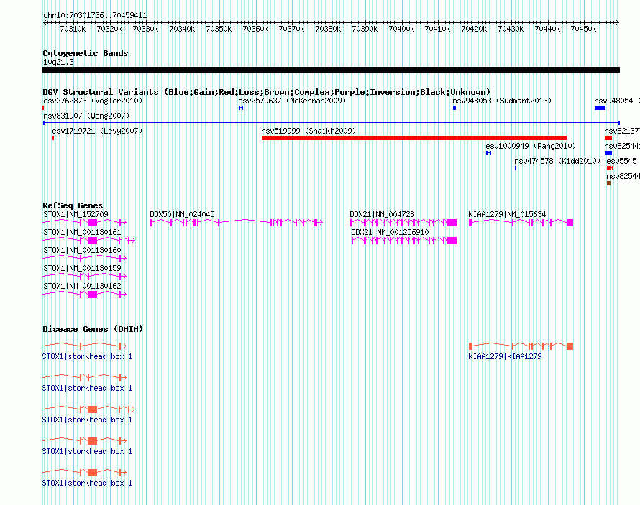The width and height of the screenshot is (640, 505).
Task: Open STOX1|NM_001130160 transcript label
Action: 82,250
